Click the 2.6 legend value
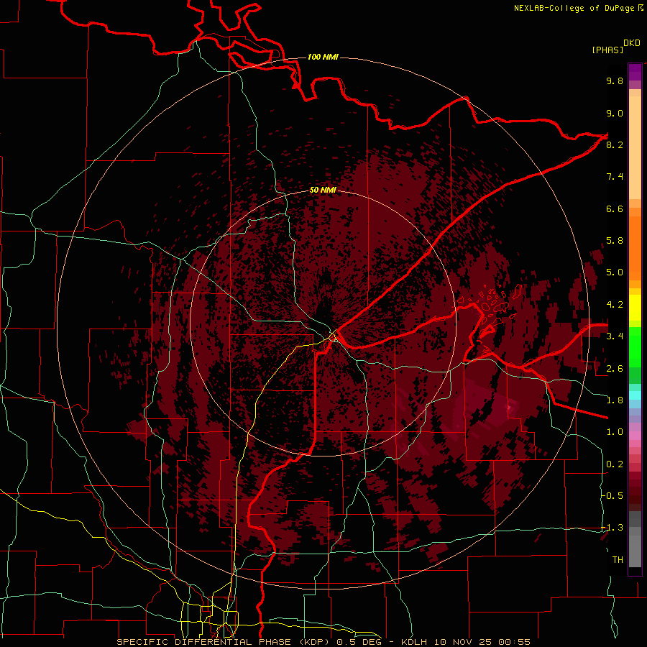Image resolution: width=647 pixels, height=647 pixels. coord(615,369)
